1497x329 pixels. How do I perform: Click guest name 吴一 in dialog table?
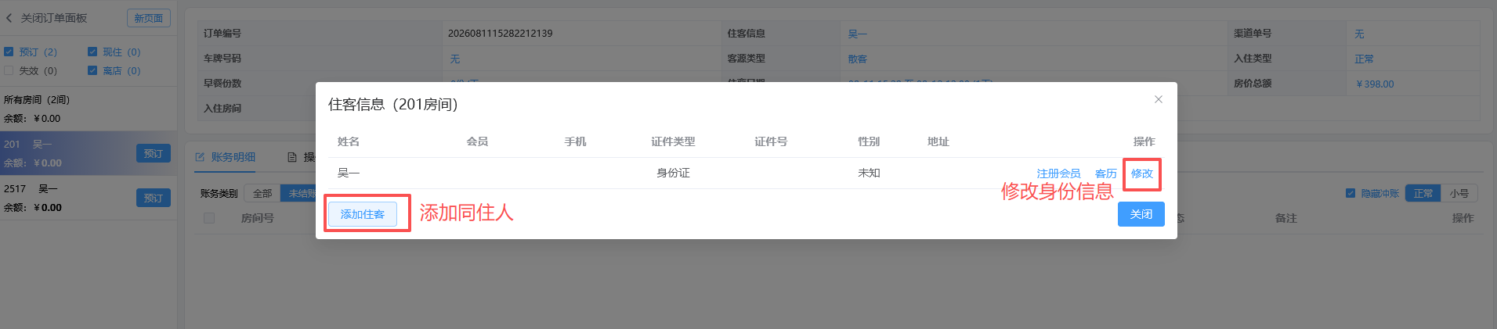tap(349, 173)
